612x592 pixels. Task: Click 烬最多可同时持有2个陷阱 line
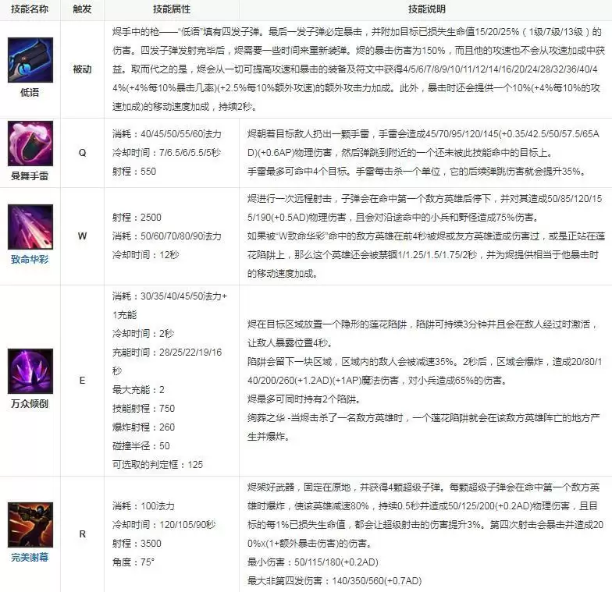tap(304, 399)
